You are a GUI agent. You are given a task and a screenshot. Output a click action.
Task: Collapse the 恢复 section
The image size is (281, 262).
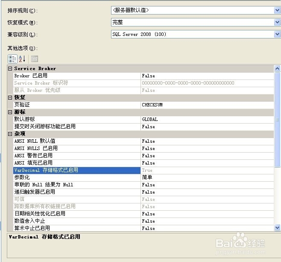point(10,97)
